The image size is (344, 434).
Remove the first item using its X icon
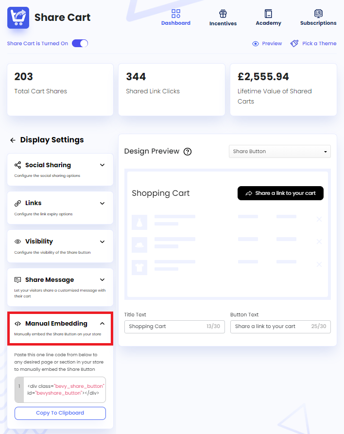[x=319, y=219]
